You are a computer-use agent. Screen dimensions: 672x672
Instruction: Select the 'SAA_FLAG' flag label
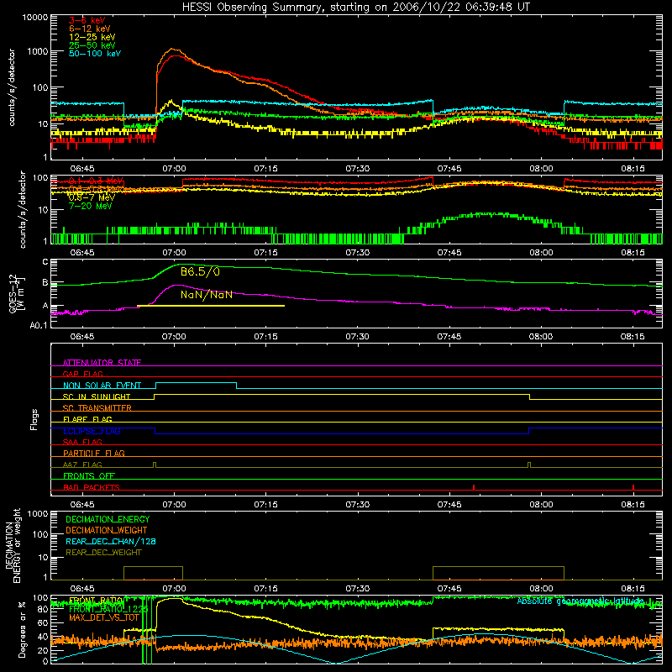tap(82, 442)
